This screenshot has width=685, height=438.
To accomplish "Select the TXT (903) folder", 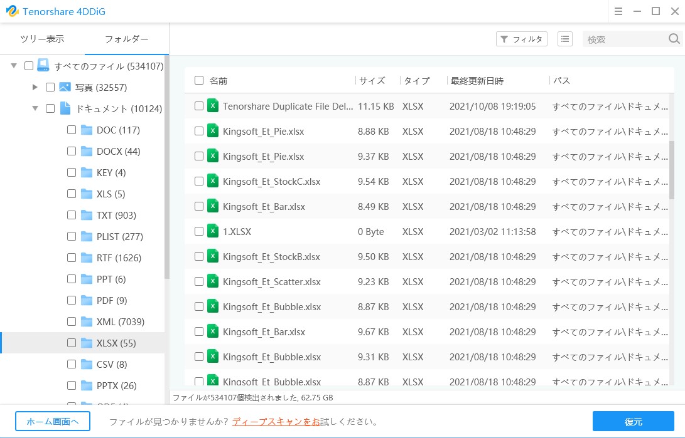I will [116, 216].
